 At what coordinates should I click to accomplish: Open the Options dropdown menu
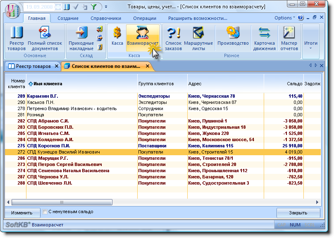(285, 18)
